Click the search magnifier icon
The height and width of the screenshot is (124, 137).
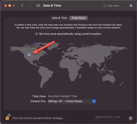(105, 5)
